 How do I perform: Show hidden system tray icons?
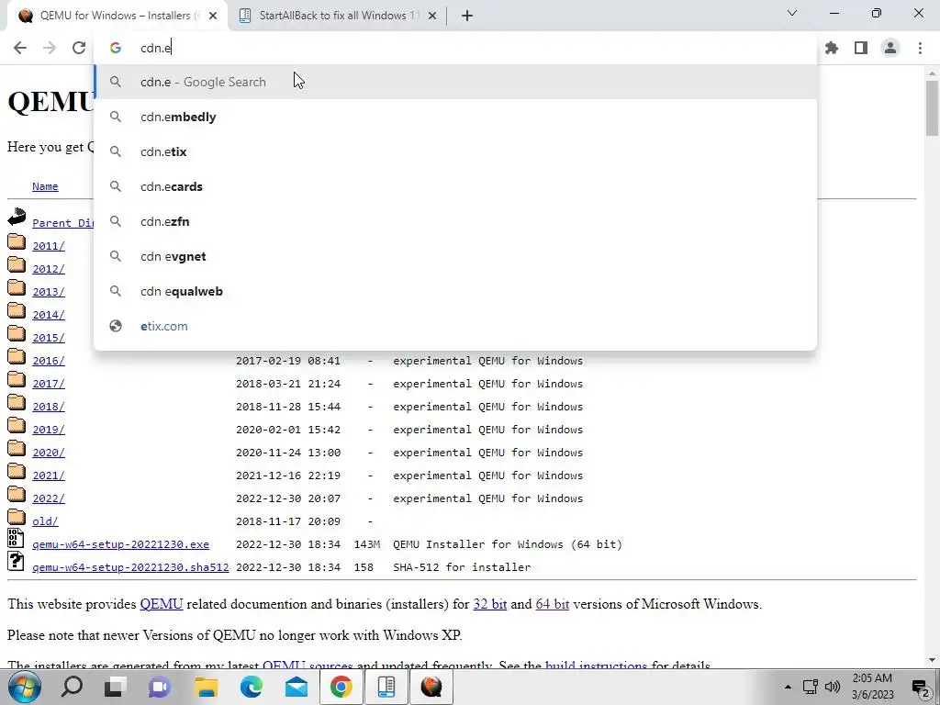[x=788, y=687]
